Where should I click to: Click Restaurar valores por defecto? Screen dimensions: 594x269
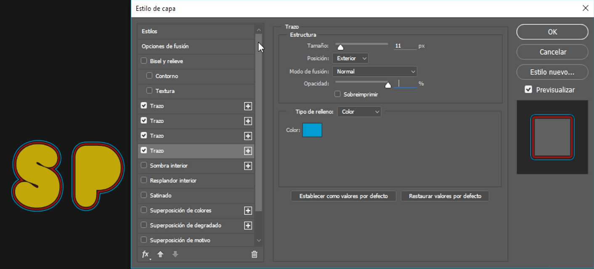(x=445, y=196)
